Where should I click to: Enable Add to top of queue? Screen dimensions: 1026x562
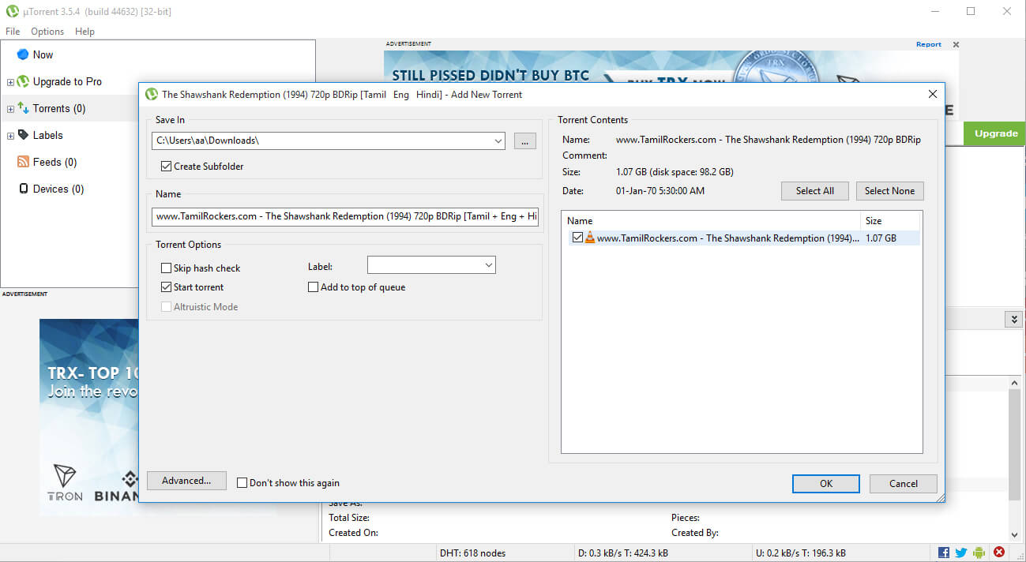coord(313,287)
